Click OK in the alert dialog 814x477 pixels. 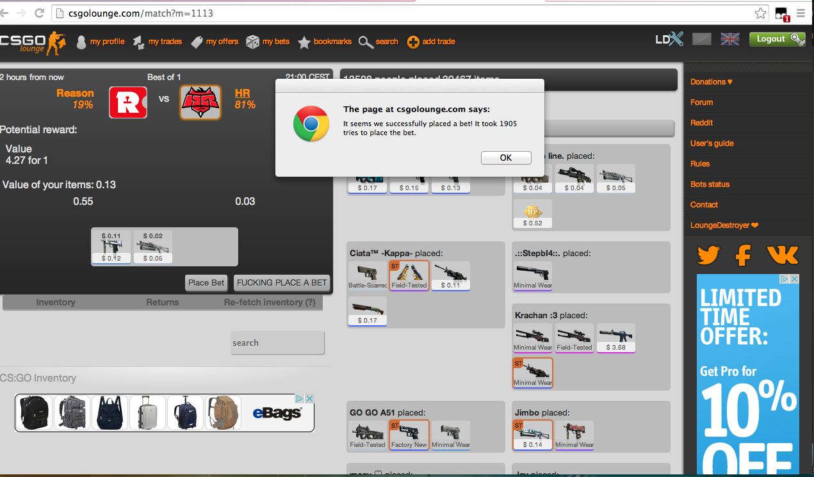pyautogui.click(x=506, y=158)
